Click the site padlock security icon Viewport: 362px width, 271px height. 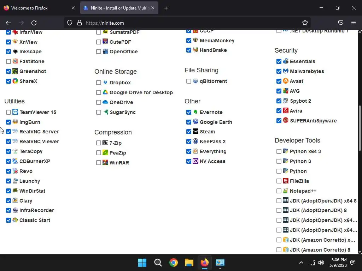[x=80, y=23]
